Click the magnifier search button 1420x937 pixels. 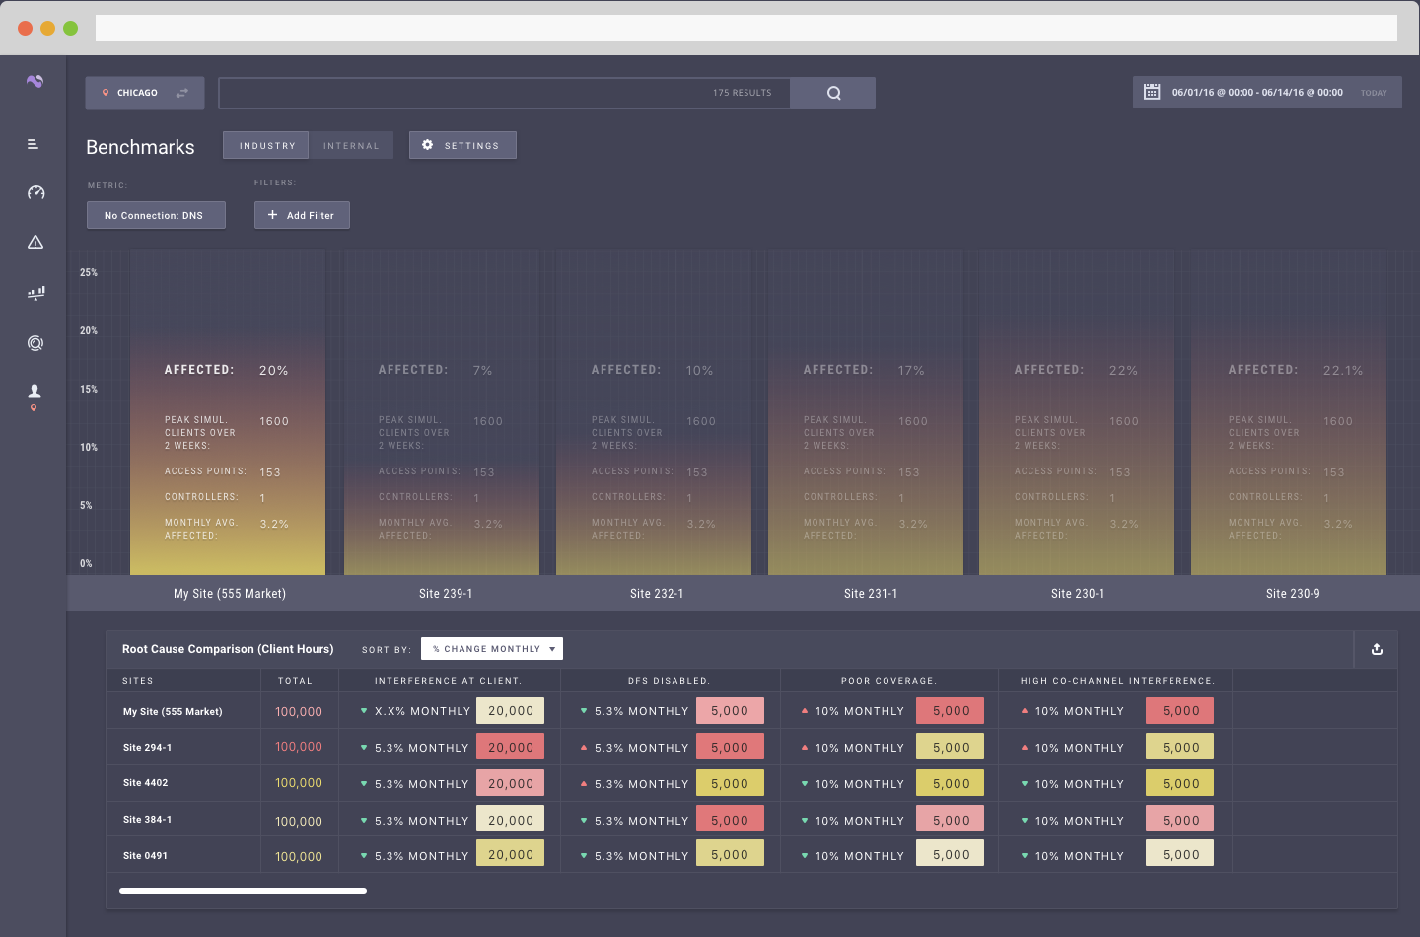point(833,93)
